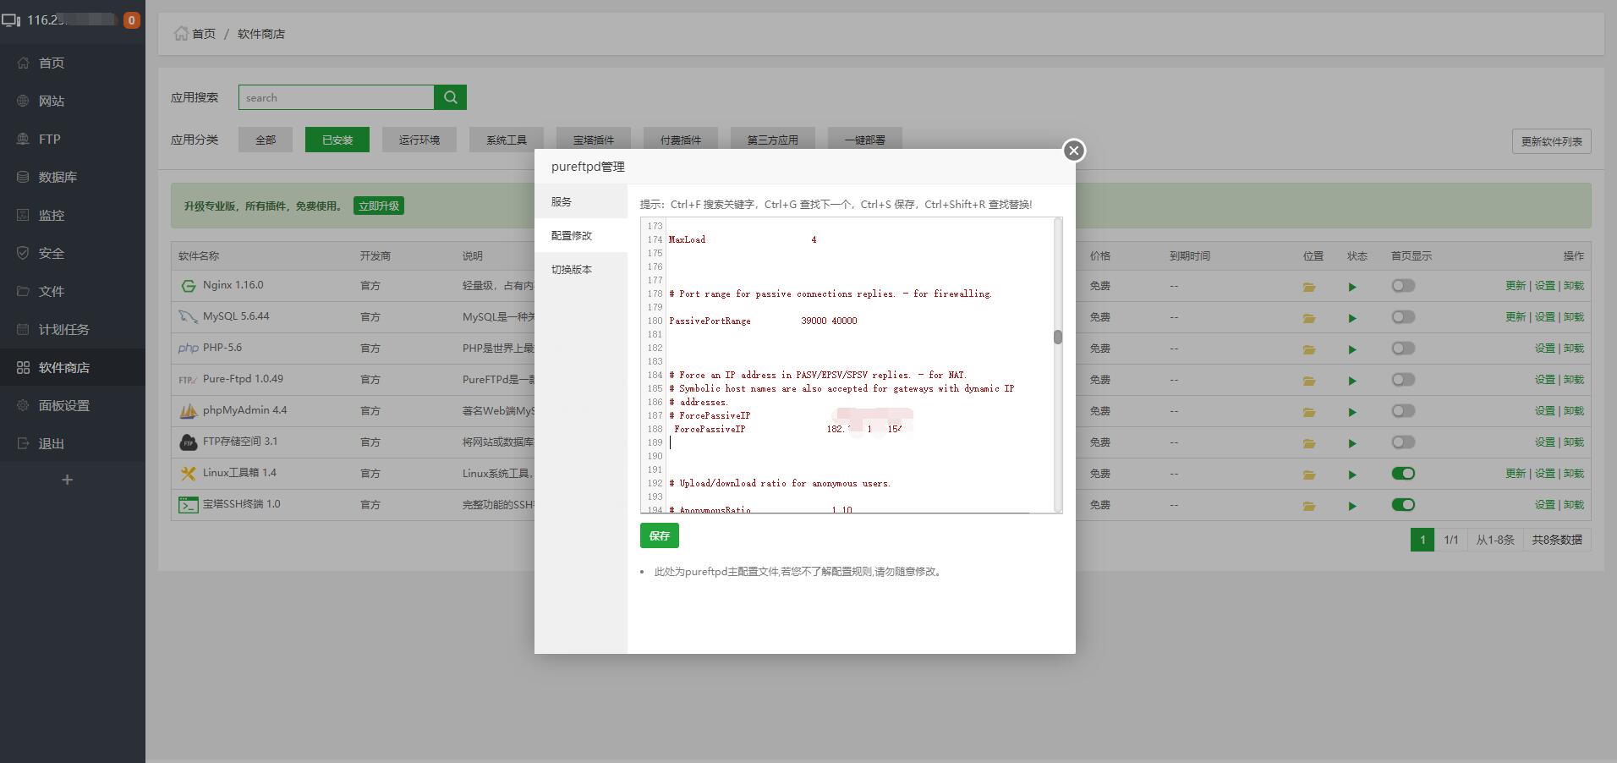
Task: Turn off homepage display for 宝塔SSH终端
Action: pos(1403,505)
